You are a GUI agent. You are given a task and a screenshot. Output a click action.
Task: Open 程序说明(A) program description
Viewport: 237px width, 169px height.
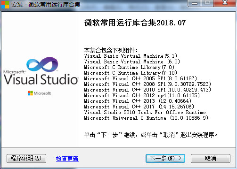[x=26, y=158]
